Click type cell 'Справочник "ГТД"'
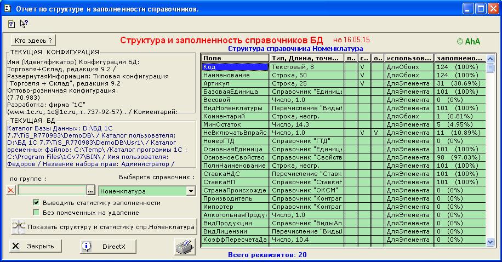 pyautogui.click(x=307, y=141)
